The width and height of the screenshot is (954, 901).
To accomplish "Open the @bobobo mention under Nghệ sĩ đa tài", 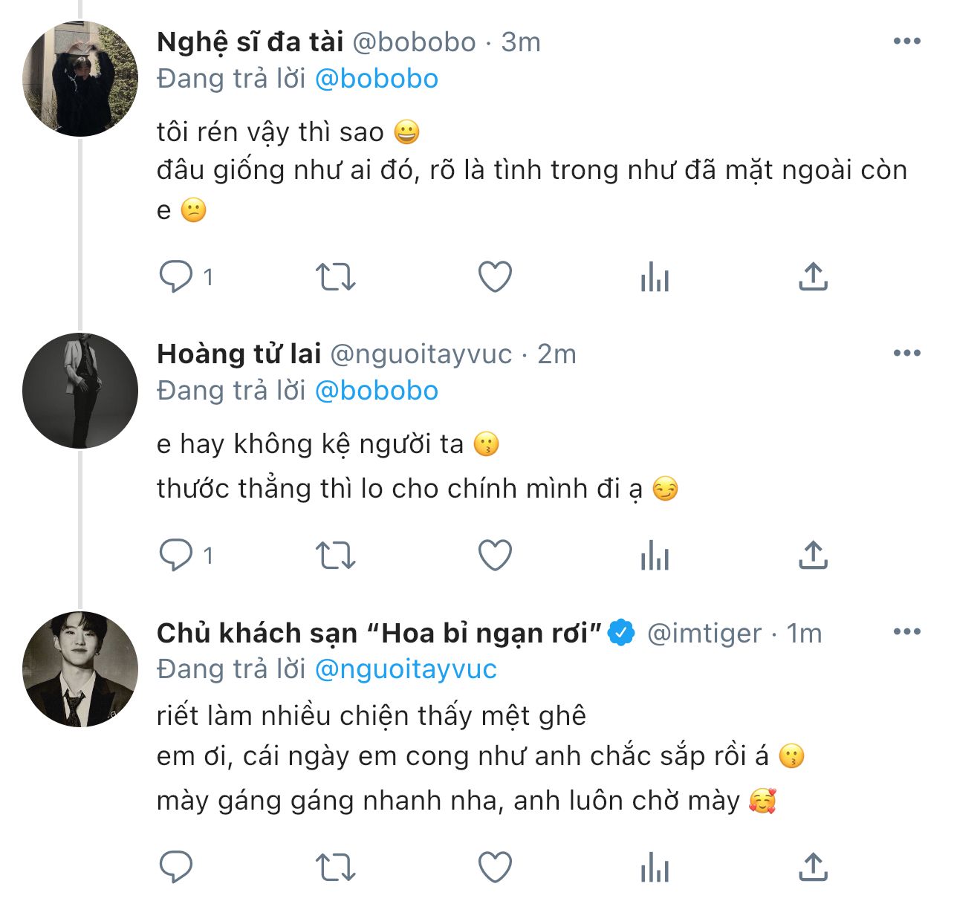I will 377,79.
